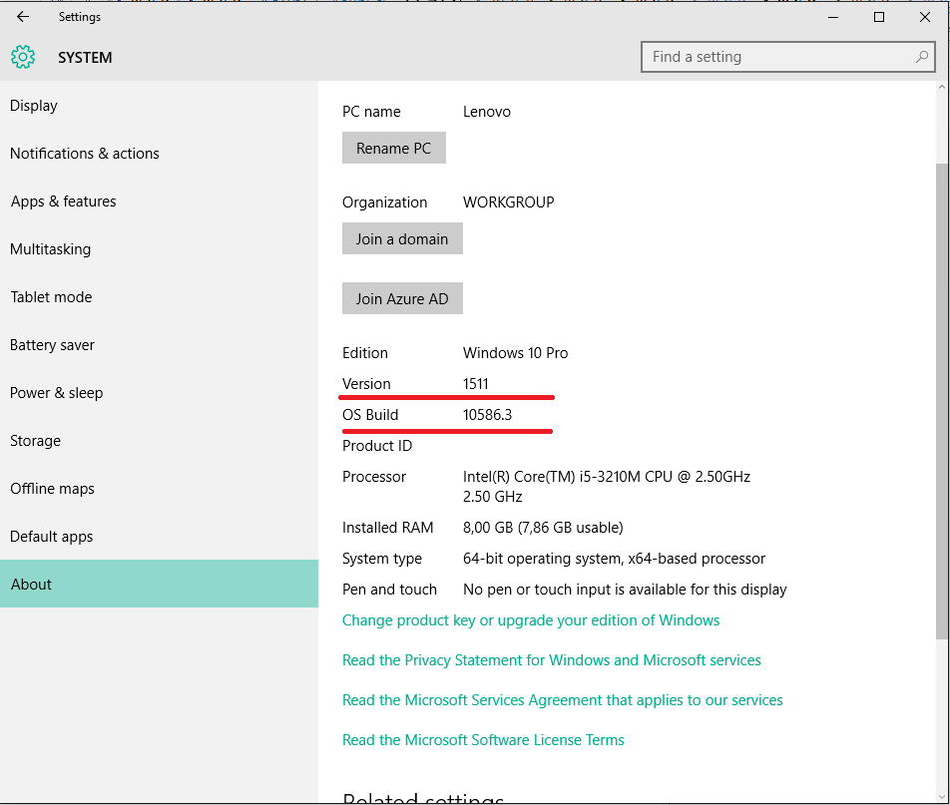
Task: Open Notifications & actions page
Action: [159, 154]
